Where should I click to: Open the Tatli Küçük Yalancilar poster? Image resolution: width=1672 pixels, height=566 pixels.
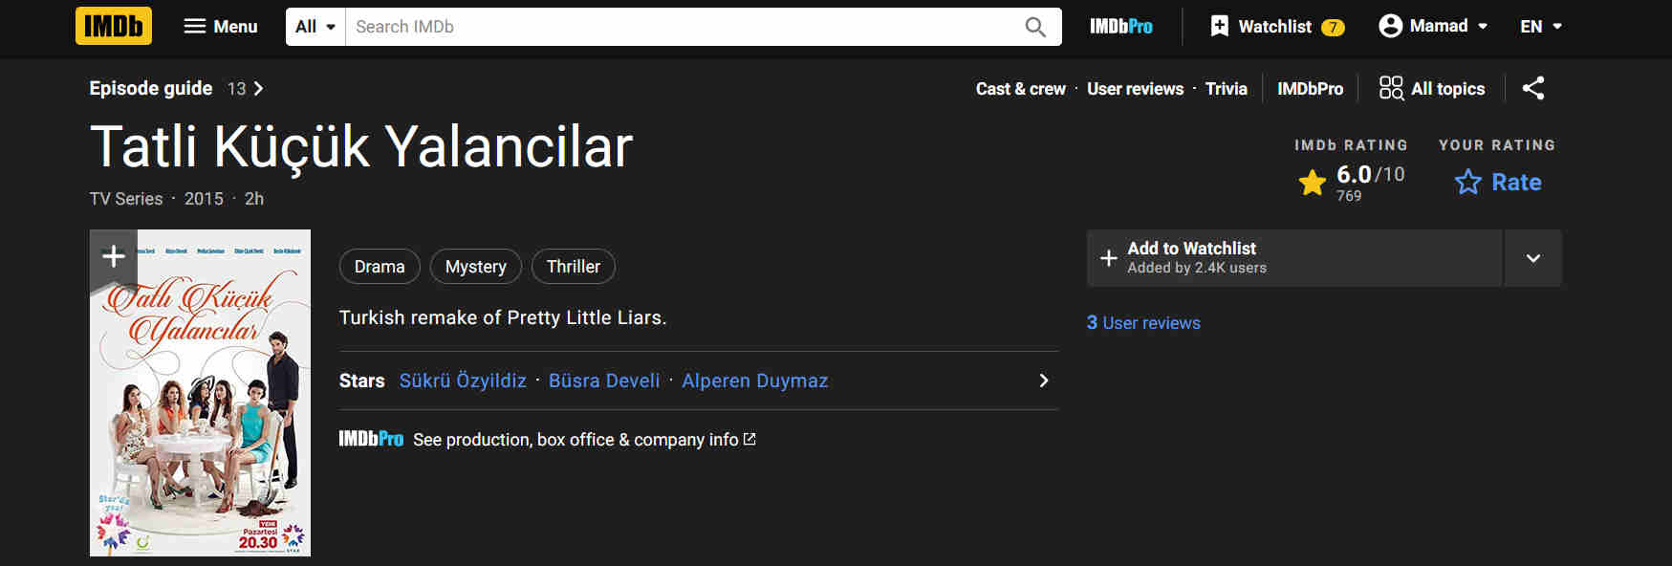tap(200, 393)
